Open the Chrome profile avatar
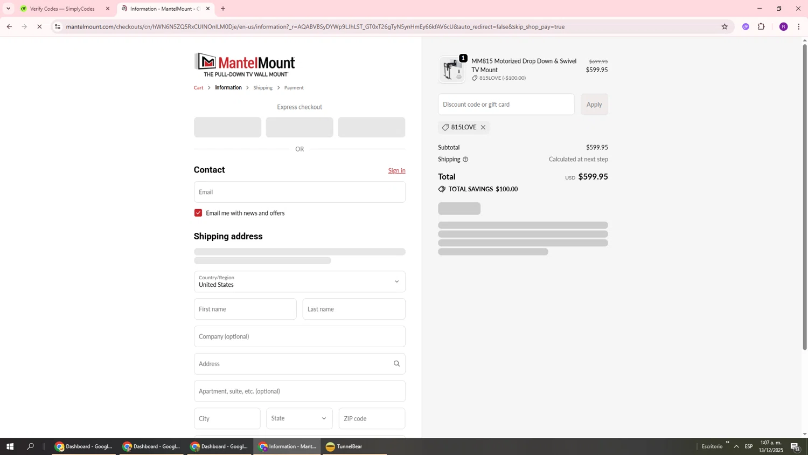Screen dimensions: 808x455 783,26
